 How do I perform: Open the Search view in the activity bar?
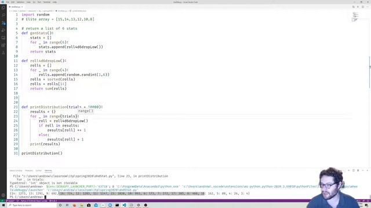point(3,16)
